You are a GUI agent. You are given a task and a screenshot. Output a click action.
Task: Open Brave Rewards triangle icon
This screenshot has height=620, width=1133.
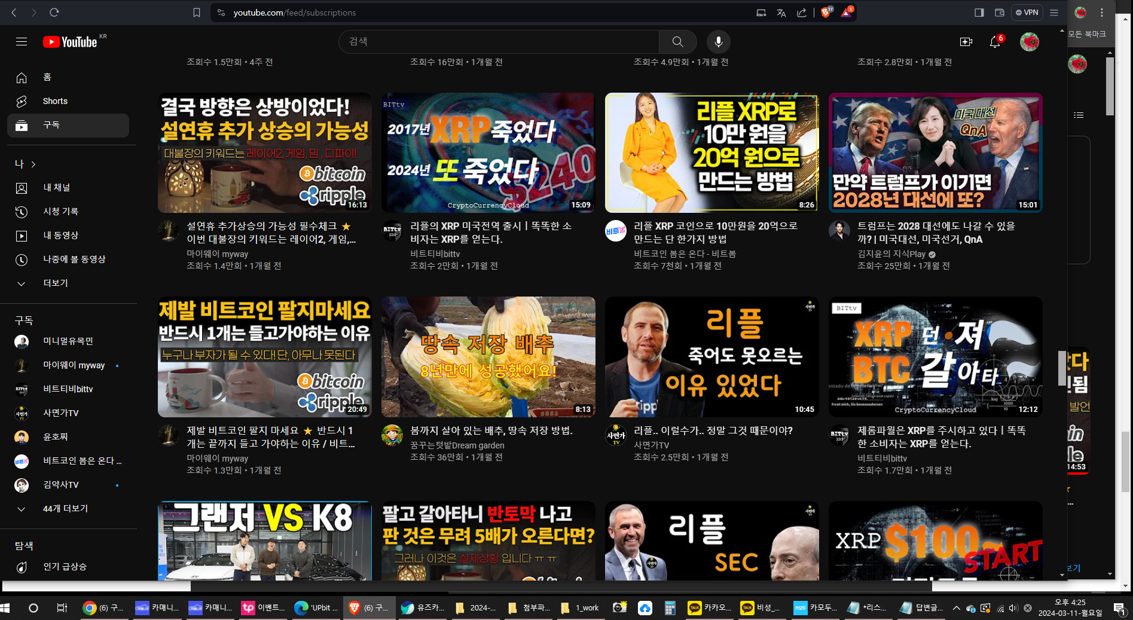pos(847,12)
